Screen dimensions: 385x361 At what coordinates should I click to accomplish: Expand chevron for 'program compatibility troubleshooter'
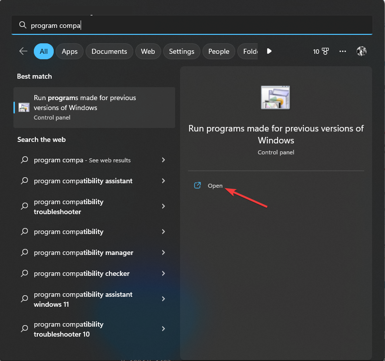click(163, 206)
